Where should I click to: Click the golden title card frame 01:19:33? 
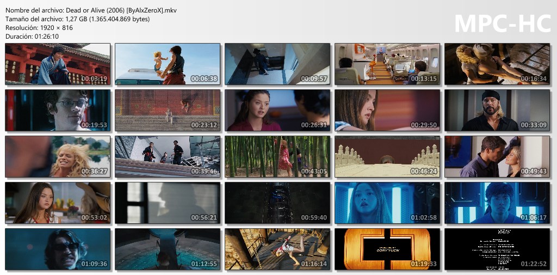pyautogui.click(x=387, y=249)
